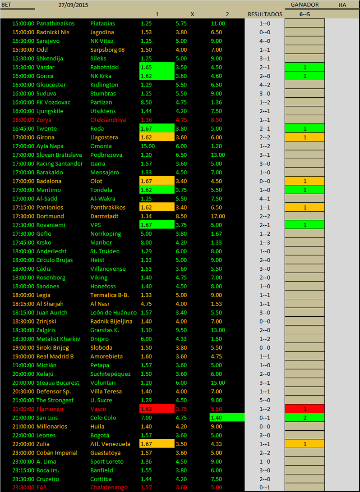
Task: Click FAS result 0--1
Action: pos(265,487)
